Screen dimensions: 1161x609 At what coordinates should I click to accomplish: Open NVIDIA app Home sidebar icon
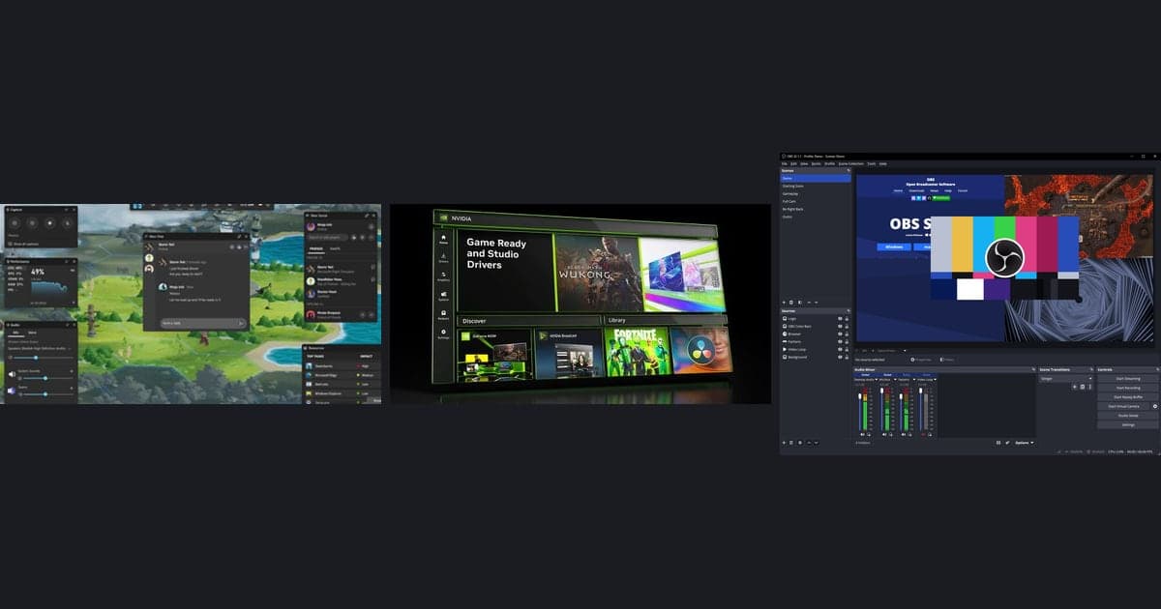pyautogui.click(x=443, y=240)
